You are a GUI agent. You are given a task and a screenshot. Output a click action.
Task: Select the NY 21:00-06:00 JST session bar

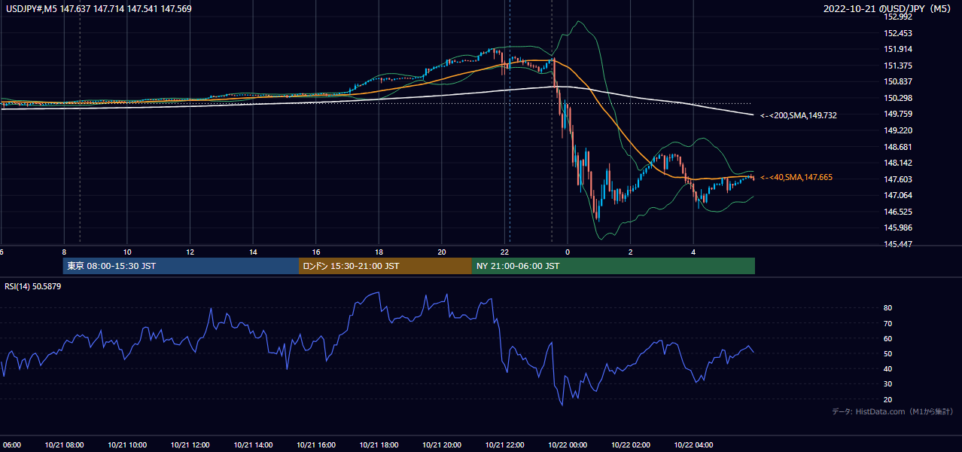coord(613,266)
